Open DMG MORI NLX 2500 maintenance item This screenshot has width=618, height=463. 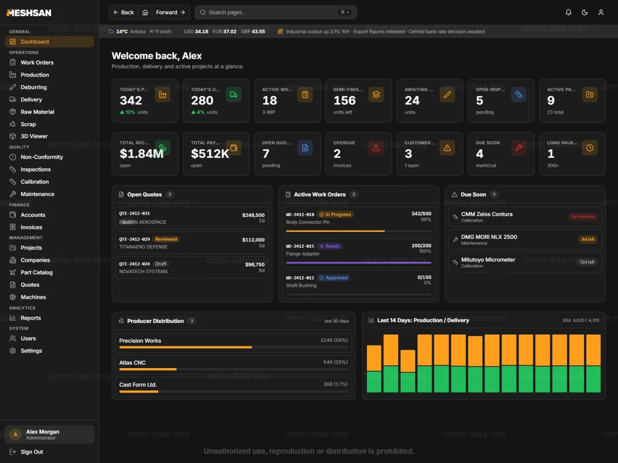(x=525, y=240)
